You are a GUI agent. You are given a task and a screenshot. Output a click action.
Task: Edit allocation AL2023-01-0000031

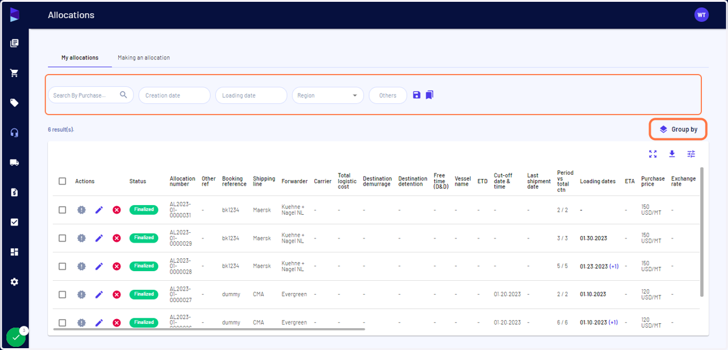click(99, 210)
